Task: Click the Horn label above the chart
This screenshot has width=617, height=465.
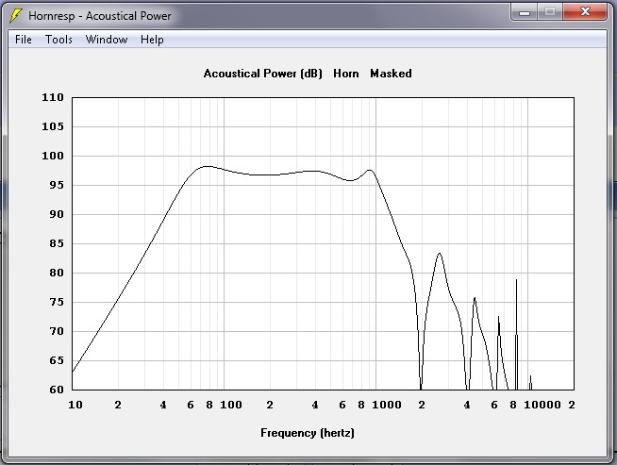Action: pos(346,74)
